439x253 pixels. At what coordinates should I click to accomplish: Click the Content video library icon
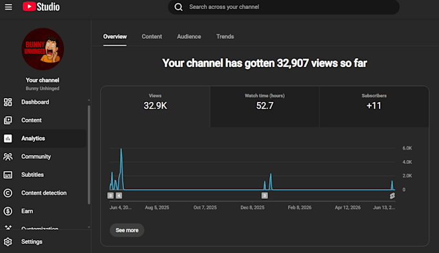8,120
